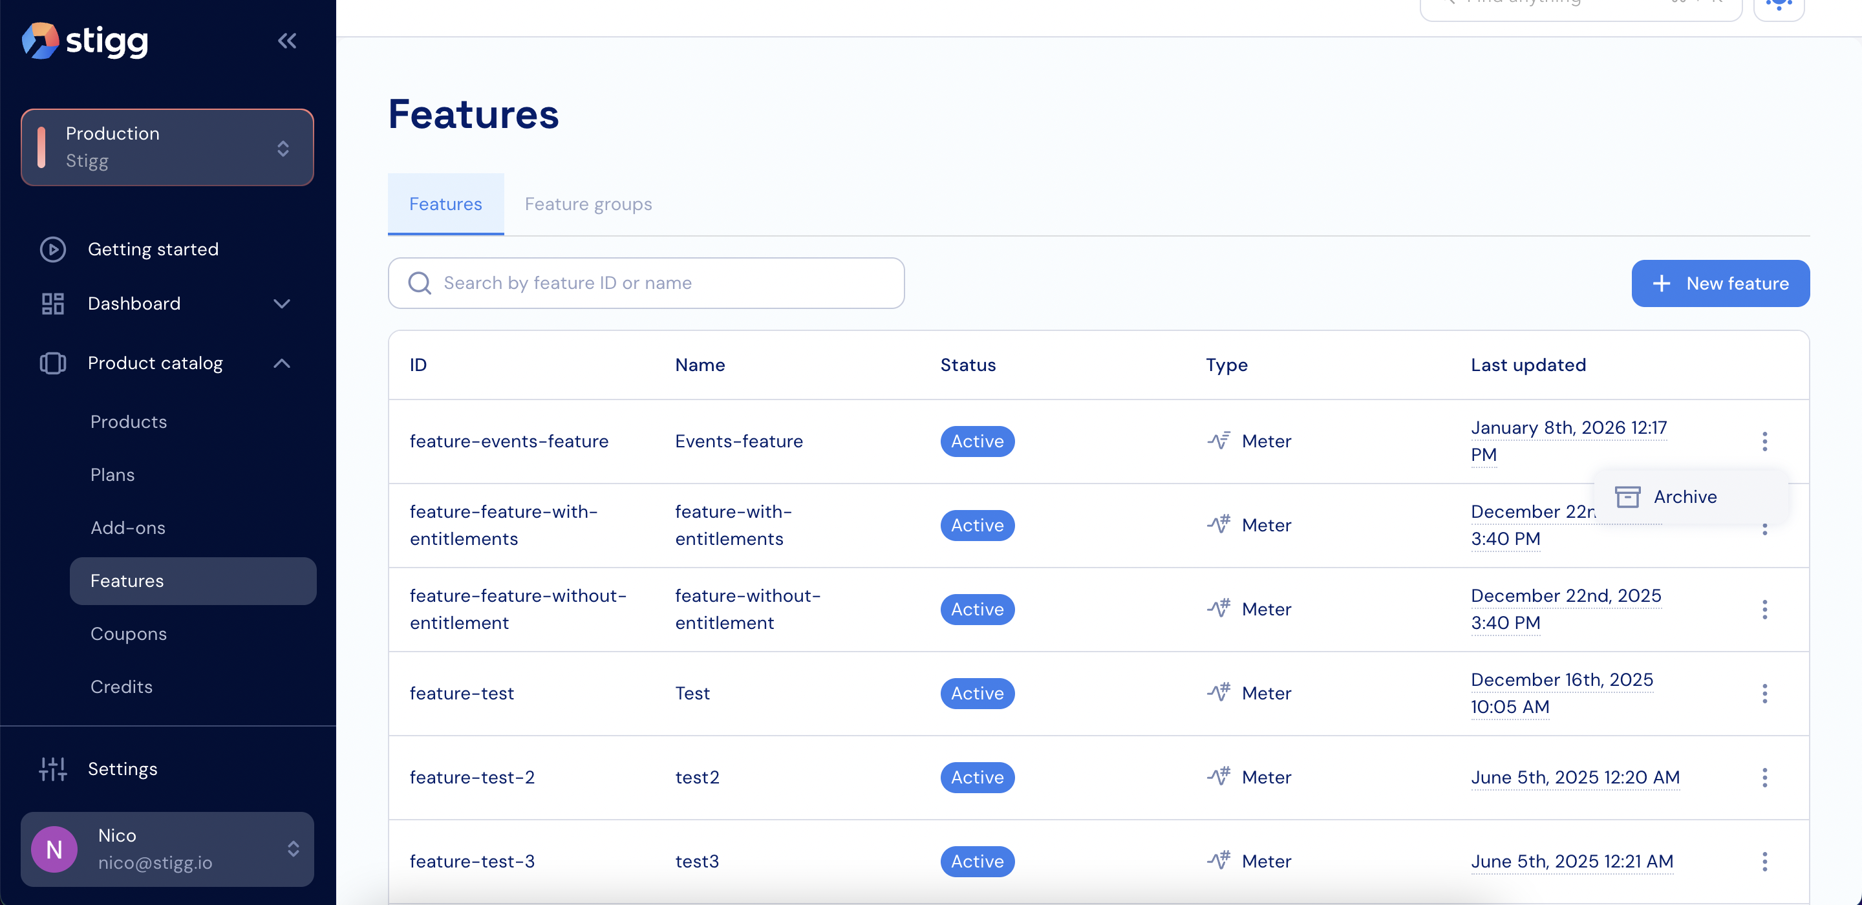Open the Nico account dropdown
Viewport: 1862px width, 905px height.
[293, 849]
